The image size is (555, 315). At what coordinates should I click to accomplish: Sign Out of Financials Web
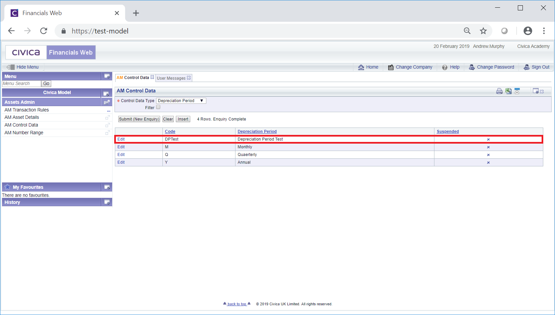pyautogui.click(x=537, y=67)
